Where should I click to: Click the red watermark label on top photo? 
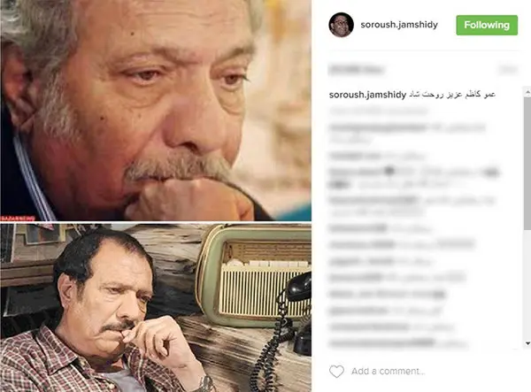tap(18, 219)
